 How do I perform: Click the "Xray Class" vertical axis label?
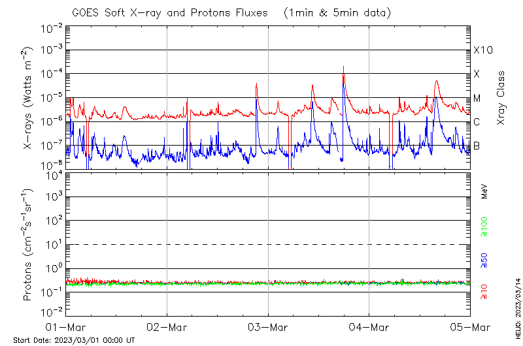point(501,98)
